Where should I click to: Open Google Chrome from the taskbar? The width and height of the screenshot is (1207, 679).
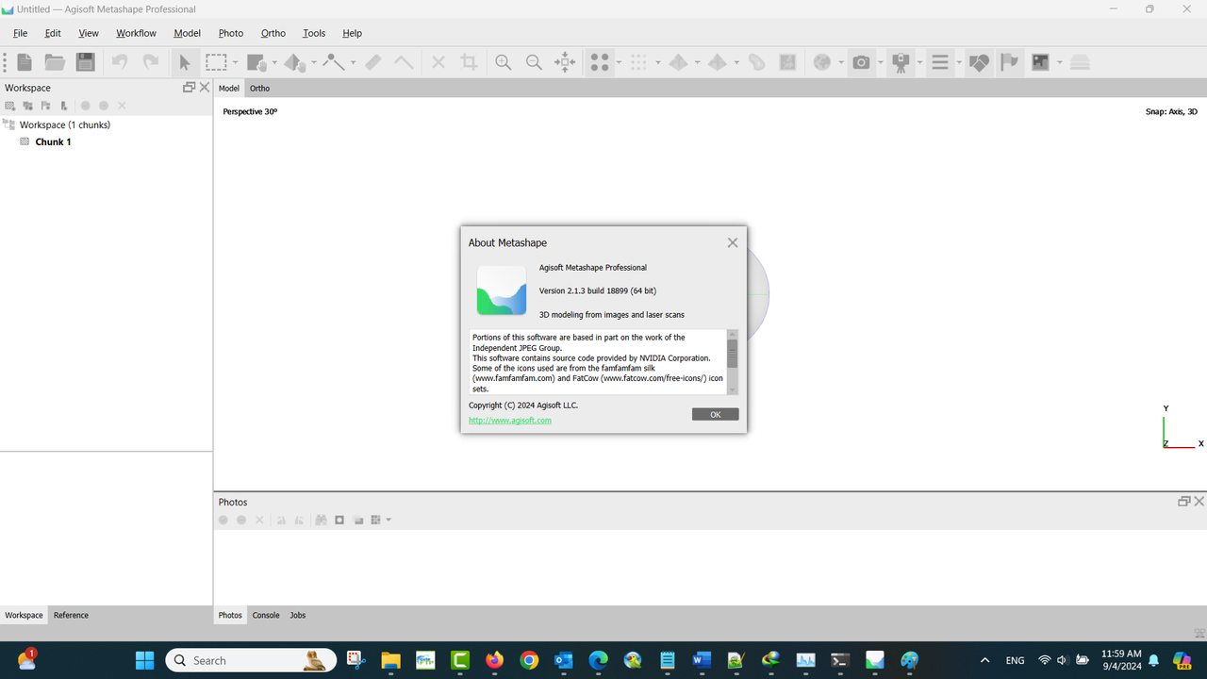529,660
